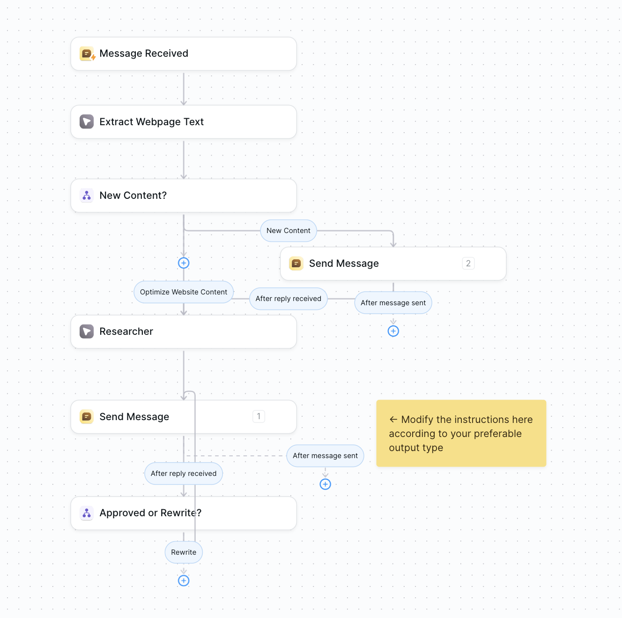Select the Message Received trigger icon

[87, 53]
